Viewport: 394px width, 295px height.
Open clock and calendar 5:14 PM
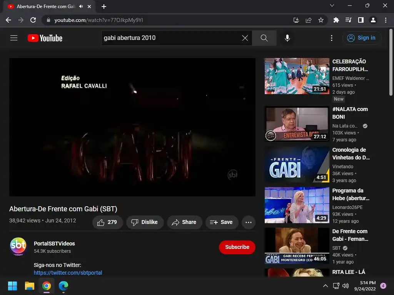[365, 286]
